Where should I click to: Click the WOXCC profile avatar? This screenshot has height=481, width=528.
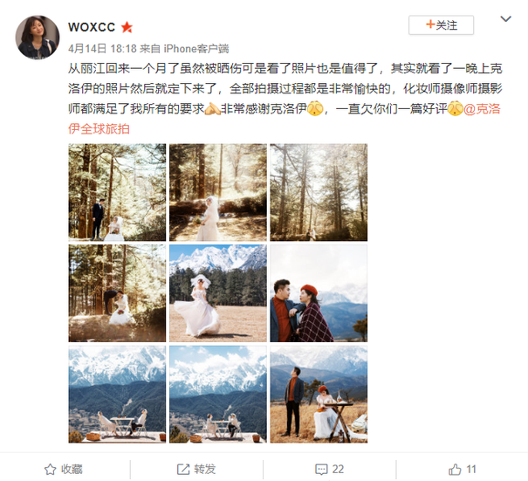pos(38,38)
